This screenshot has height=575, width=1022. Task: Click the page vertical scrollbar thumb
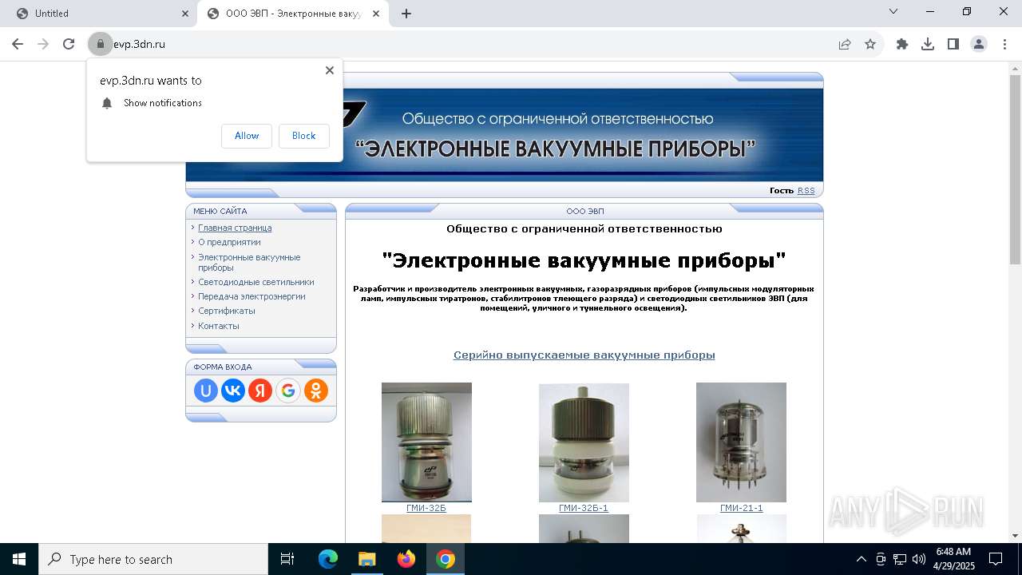point(1015,169)
